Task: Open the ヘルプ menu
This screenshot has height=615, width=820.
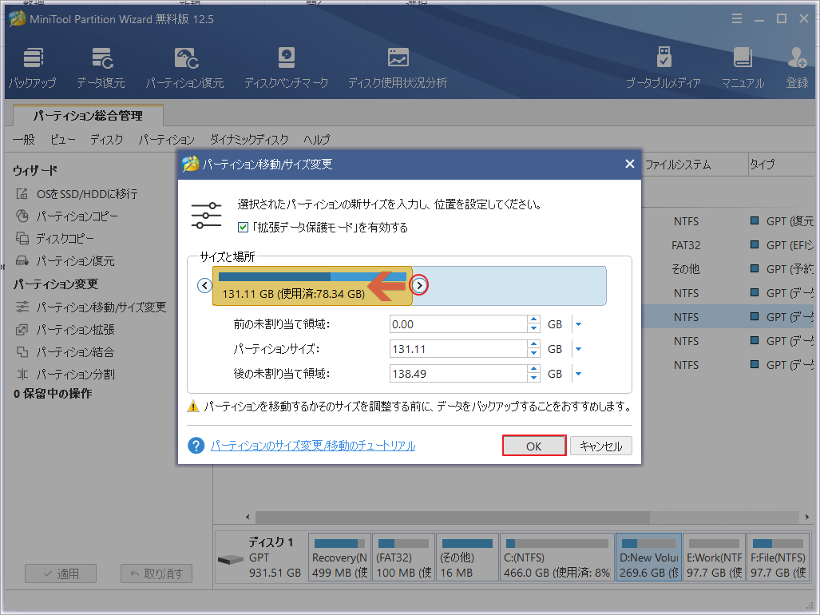Action: pos(316,140)
